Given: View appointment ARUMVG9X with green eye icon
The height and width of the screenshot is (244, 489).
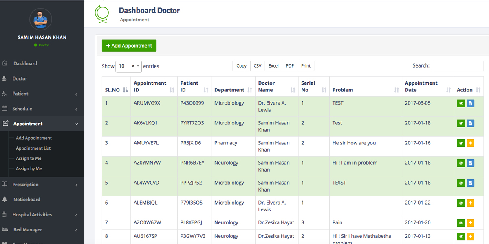Looking at the screenshot, I should [x=461, y=103].
